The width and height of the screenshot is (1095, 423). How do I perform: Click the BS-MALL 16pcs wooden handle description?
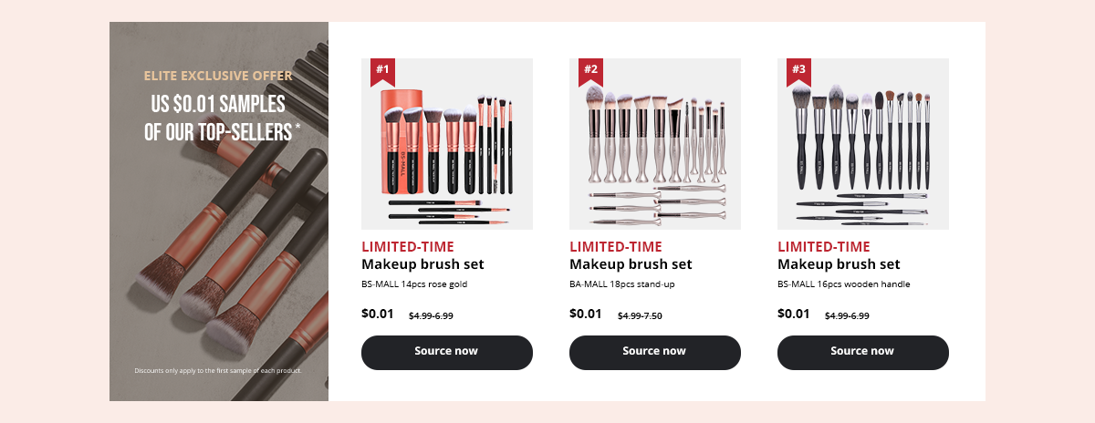pos(844,284)
